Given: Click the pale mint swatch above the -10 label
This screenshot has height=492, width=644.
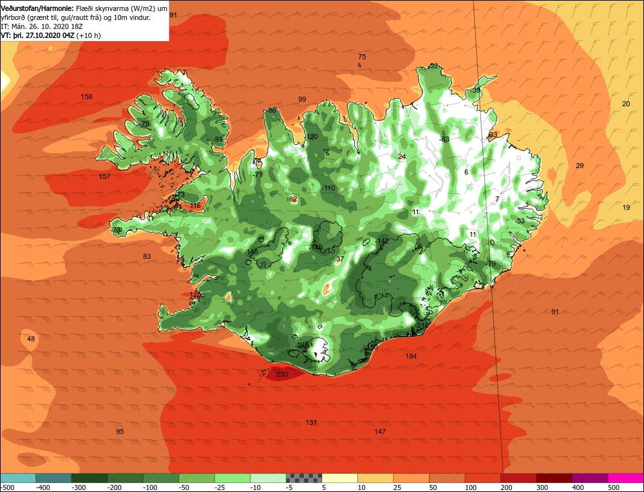Looking at the screenshot, I should pyautogui.click(x=268, y=478).
